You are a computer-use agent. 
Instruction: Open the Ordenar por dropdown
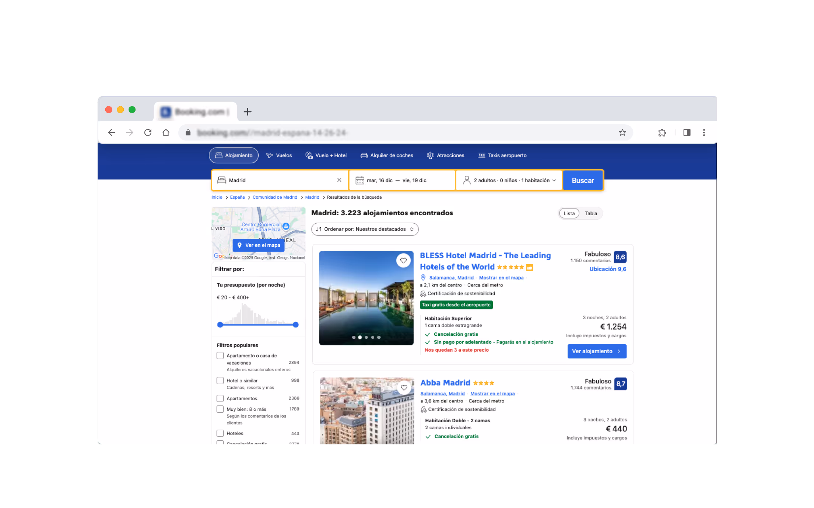(365, 229)
